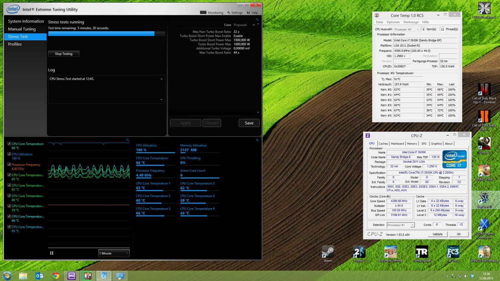Screen dimensions: 500x281
Task: Open File Explorer from the taskbar
Action: click(x=23, y=276)
